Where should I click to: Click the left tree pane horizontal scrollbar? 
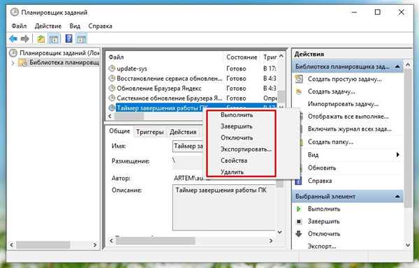coord(54,245)
